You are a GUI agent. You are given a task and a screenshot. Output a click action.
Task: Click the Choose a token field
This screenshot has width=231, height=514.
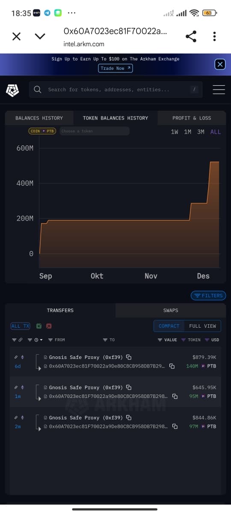coord(94,131)
